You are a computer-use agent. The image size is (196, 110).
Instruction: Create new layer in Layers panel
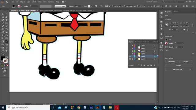point(151,65)
